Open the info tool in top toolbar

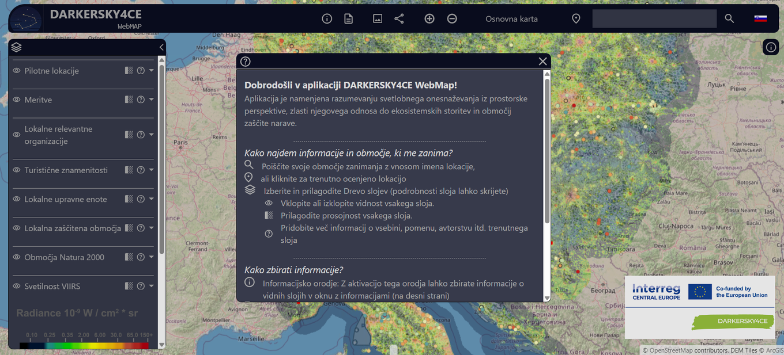click(x=327, y=18)
